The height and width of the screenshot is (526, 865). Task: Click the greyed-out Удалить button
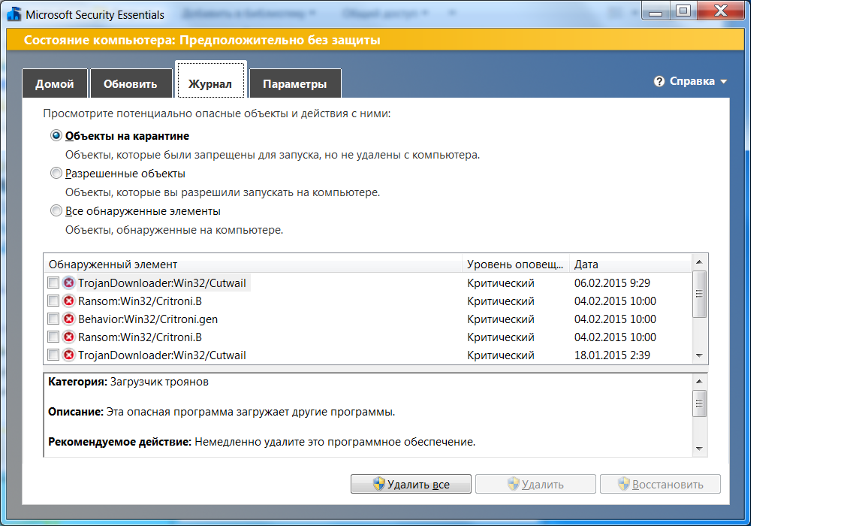point(535,484)
